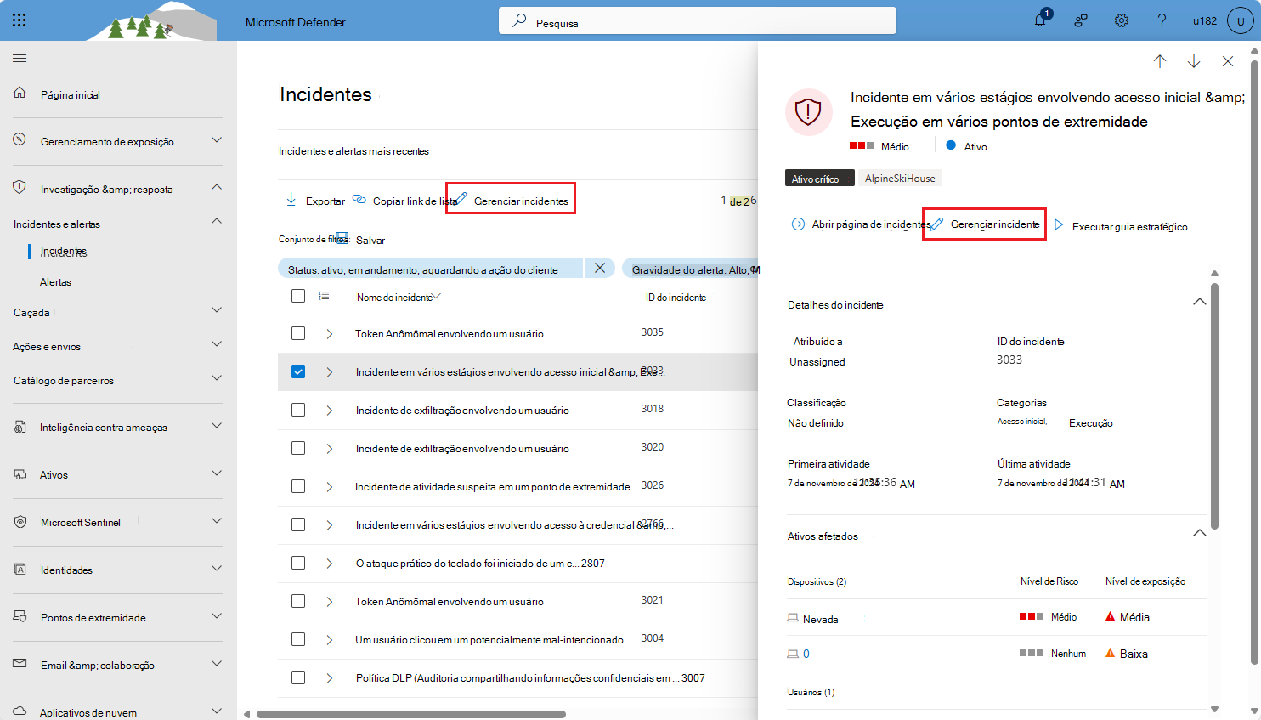
Task: Open the user account avatar menu
Action: (1241, 20)
